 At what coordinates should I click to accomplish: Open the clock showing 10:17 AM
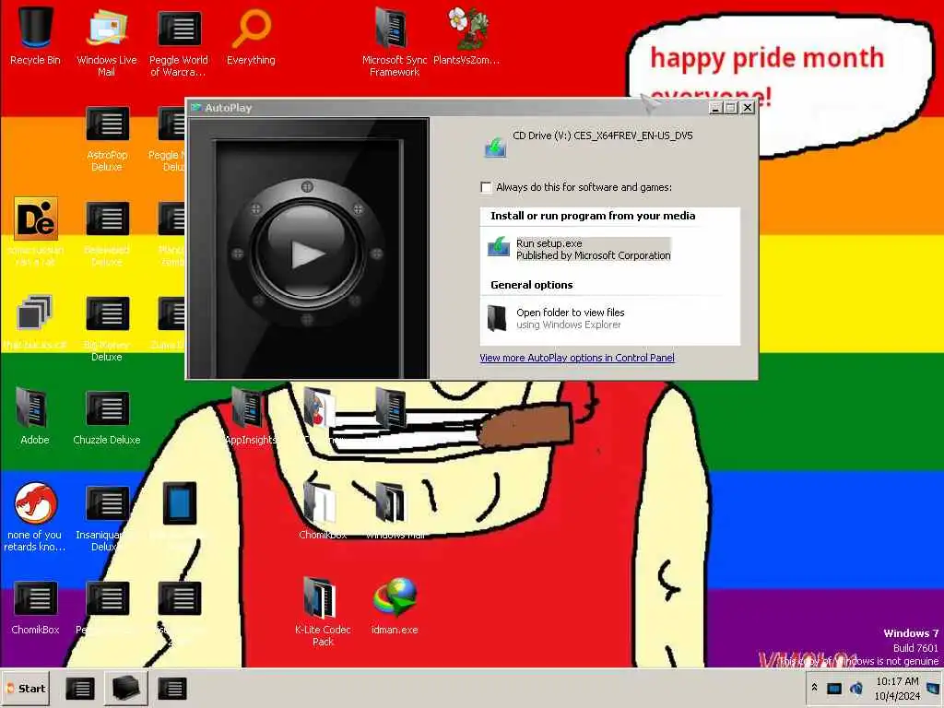tap(897, 688)
